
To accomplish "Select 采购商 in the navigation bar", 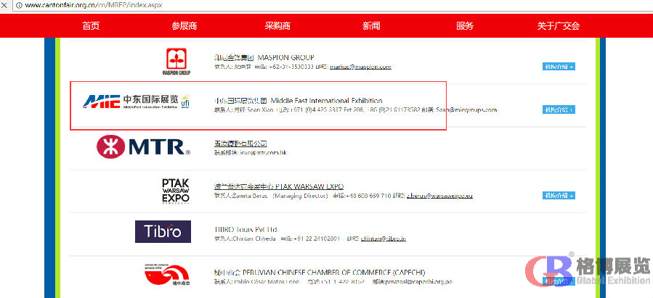I will tap(277, 26).
